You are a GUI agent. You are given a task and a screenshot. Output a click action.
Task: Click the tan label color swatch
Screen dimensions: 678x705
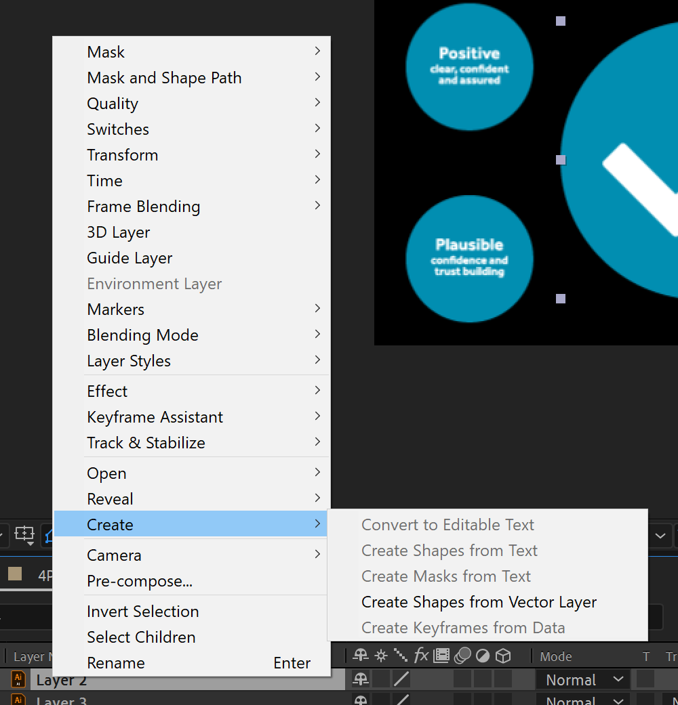(14, 574)
